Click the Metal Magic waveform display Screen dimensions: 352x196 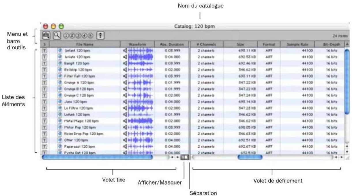point(141,121)
